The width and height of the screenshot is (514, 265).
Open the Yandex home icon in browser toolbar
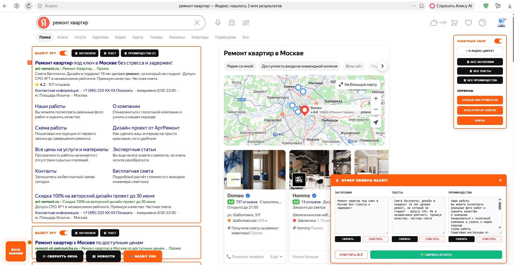17,6
